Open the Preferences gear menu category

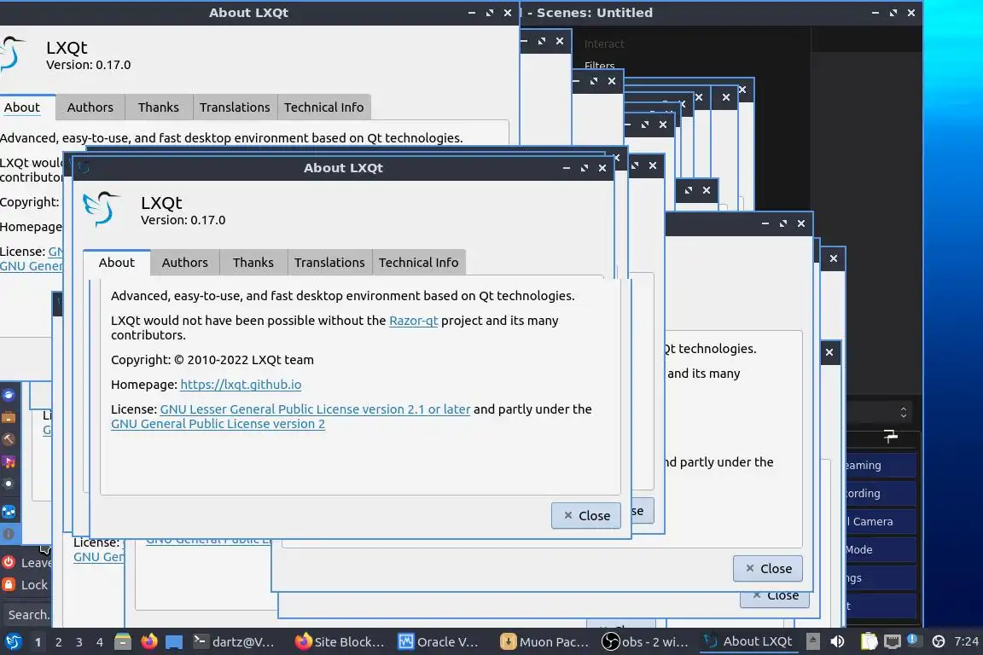pos(9,484)
